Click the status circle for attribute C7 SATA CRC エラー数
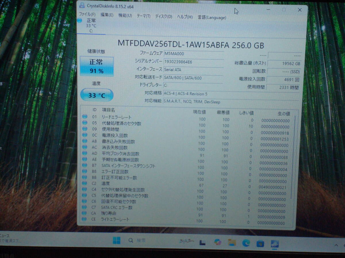Viewport: 345px width, 258px height. [85, 207]
